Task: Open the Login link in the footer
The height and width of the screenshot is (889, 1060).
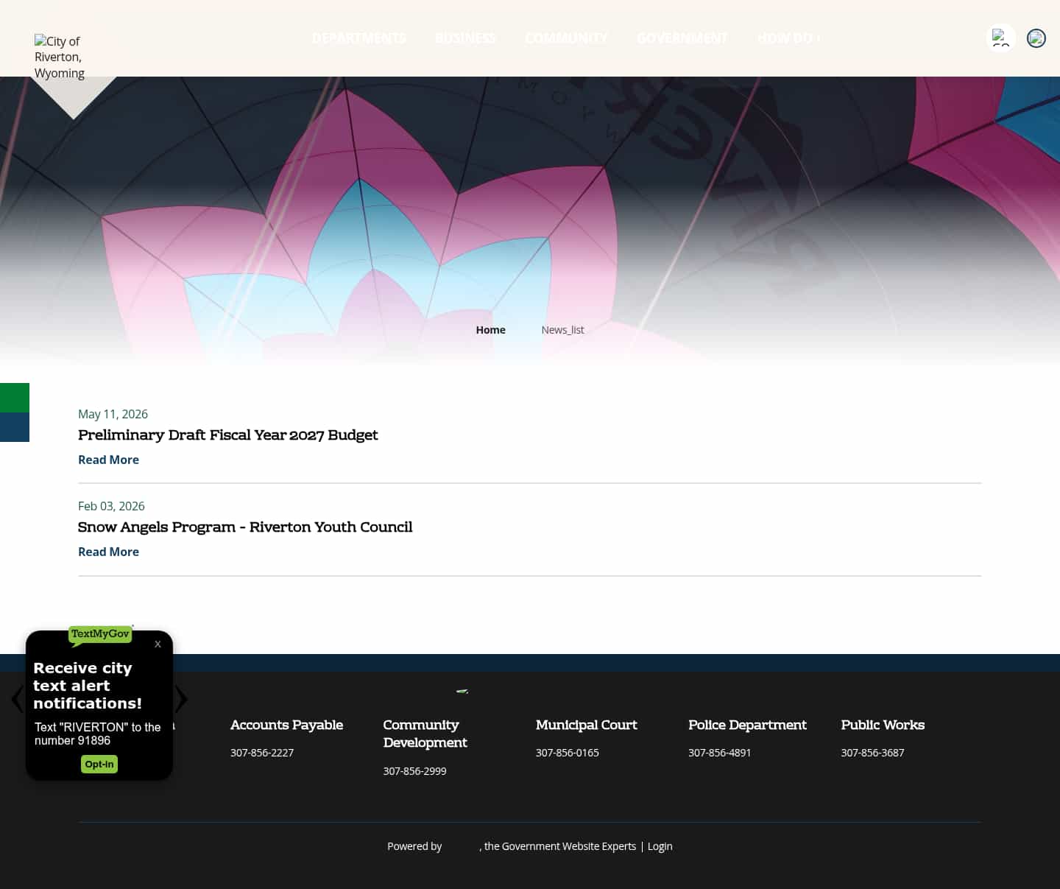Action: point(660,846)
